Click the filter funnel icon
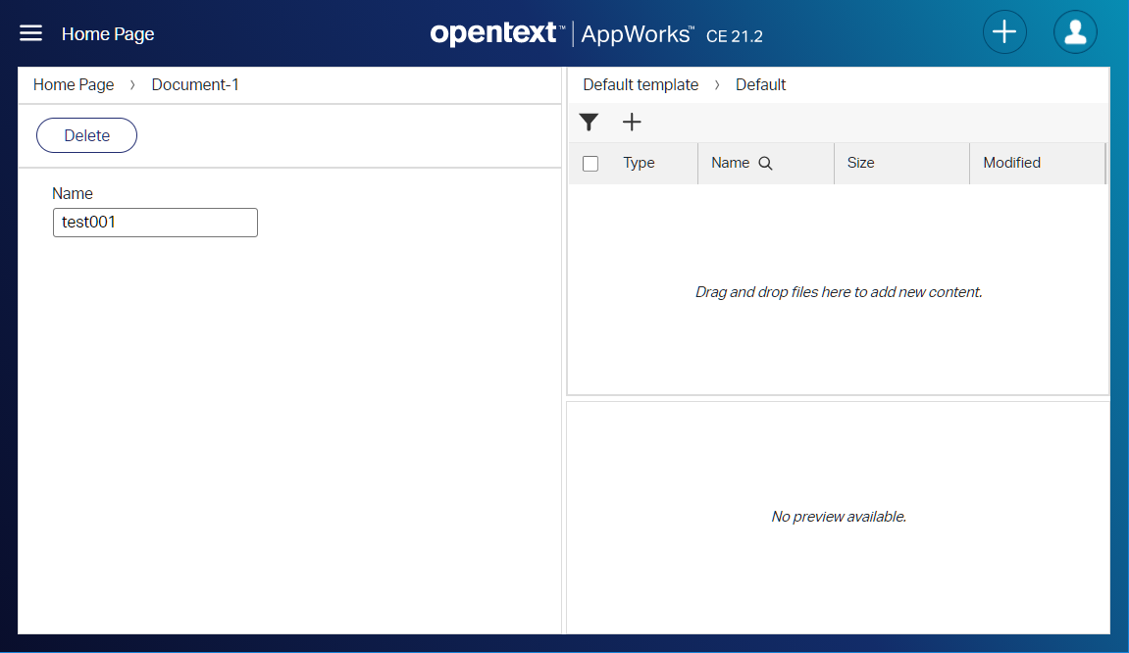The image size is (1129, 653). click(x=589, y=123)
